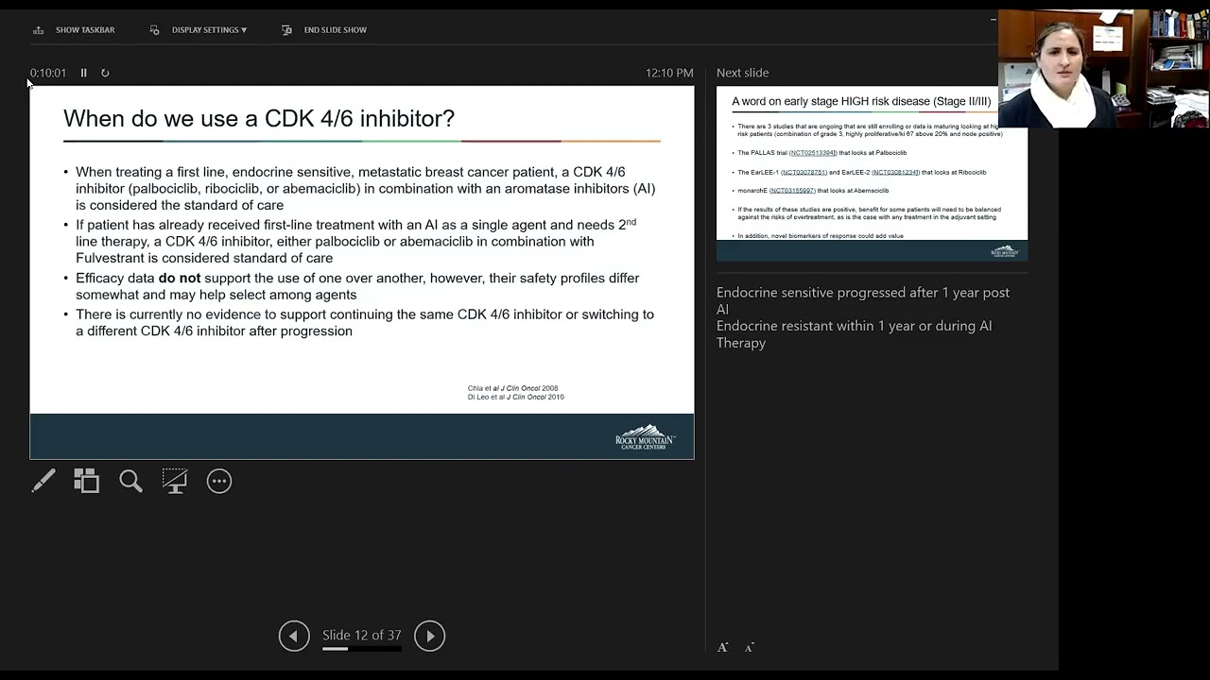Screen dimensions: 1210x680
Task: Click the Display Settings monitor icon
Action: [155, 30]
